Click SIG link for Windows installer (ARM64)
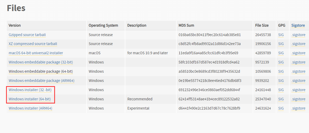 281,108
